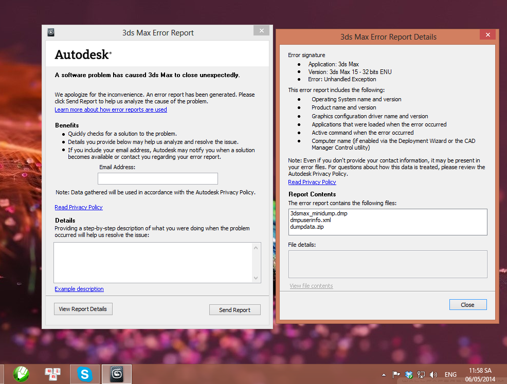507x384 pixels.
Task: Click the down arrow of Details scrollbar
Action: [x=256, y=278]
